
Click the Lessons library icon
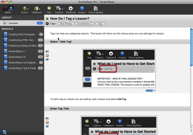coord(5,23)
